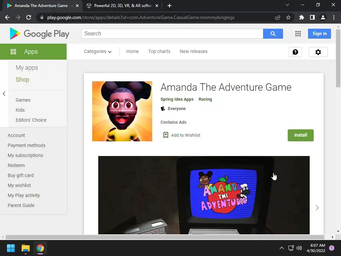
Task: Go back with the browser back arrow
Action: tap(7, 17)
